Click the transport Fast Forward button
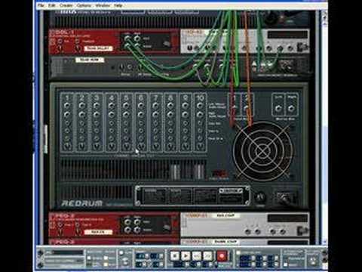 pos(208,255)
